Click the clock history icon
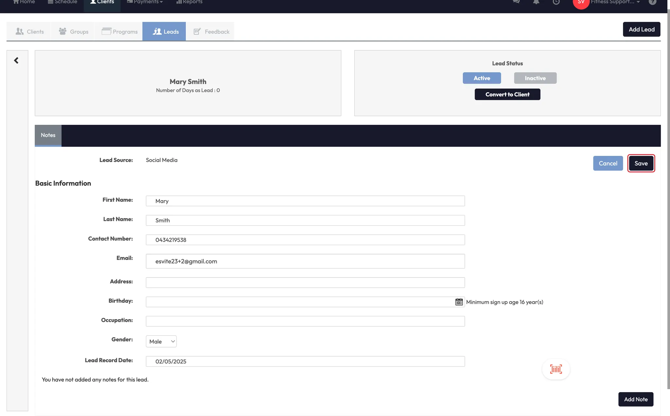 pos(556,2)
